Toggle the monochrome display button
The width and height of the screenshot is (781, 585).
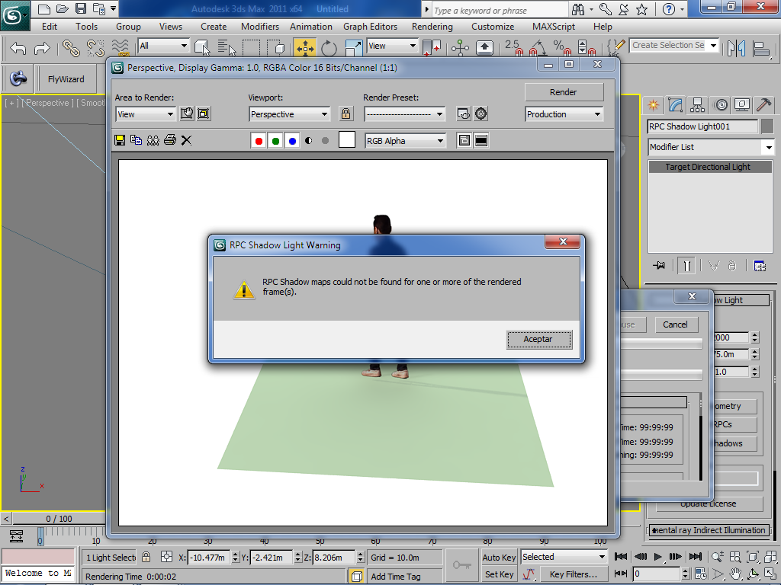click(325, 141)
